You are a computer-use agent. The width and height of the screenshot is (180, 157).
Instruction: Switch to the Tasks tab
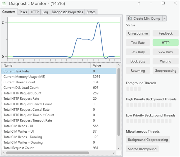click(x=23, y=12)
